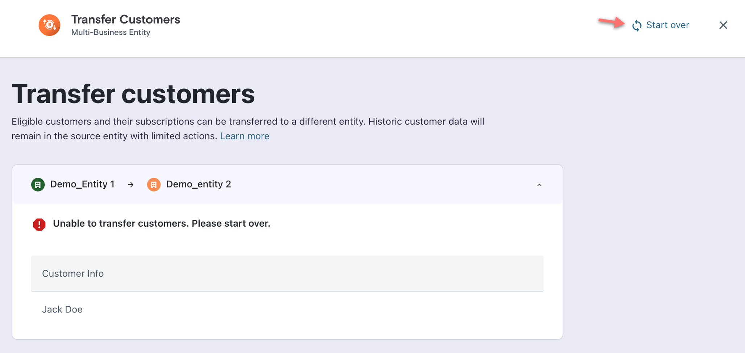The height and width of the screenshot is (353, 745).
Task: Click the Demo_Entity 1 source label
Action: (x=82, y=184)
